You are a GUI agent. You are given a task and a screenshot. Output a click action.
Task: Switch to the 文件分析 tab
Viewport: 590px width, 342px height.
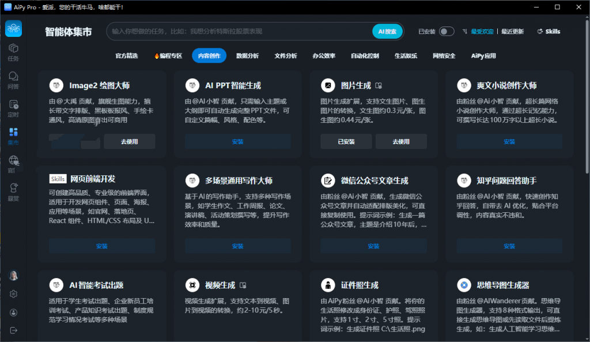[286, 56]
